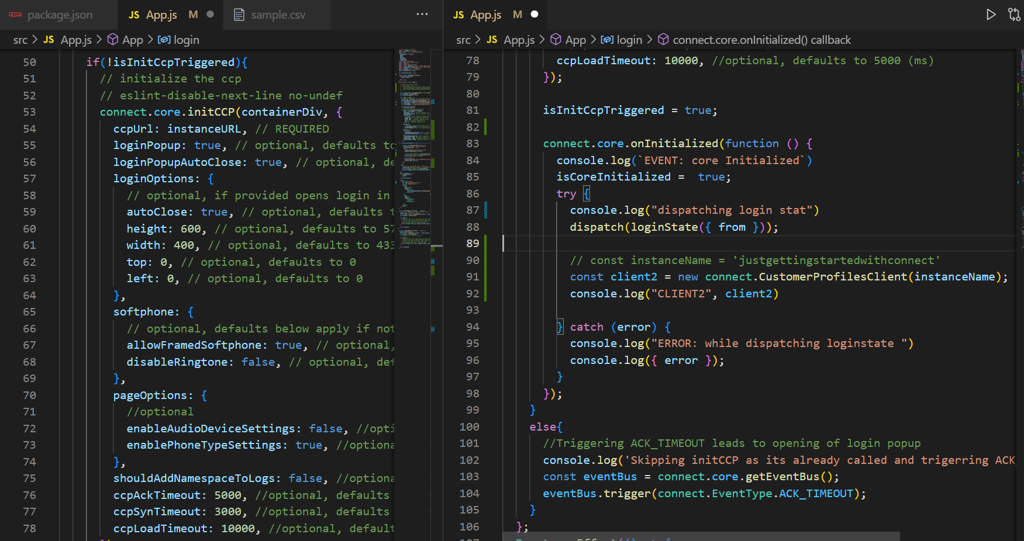Image resolution: width=1024 pixels, height=541 pixels.
Task: Open the compare changes icon top right
Action: 1014,14
